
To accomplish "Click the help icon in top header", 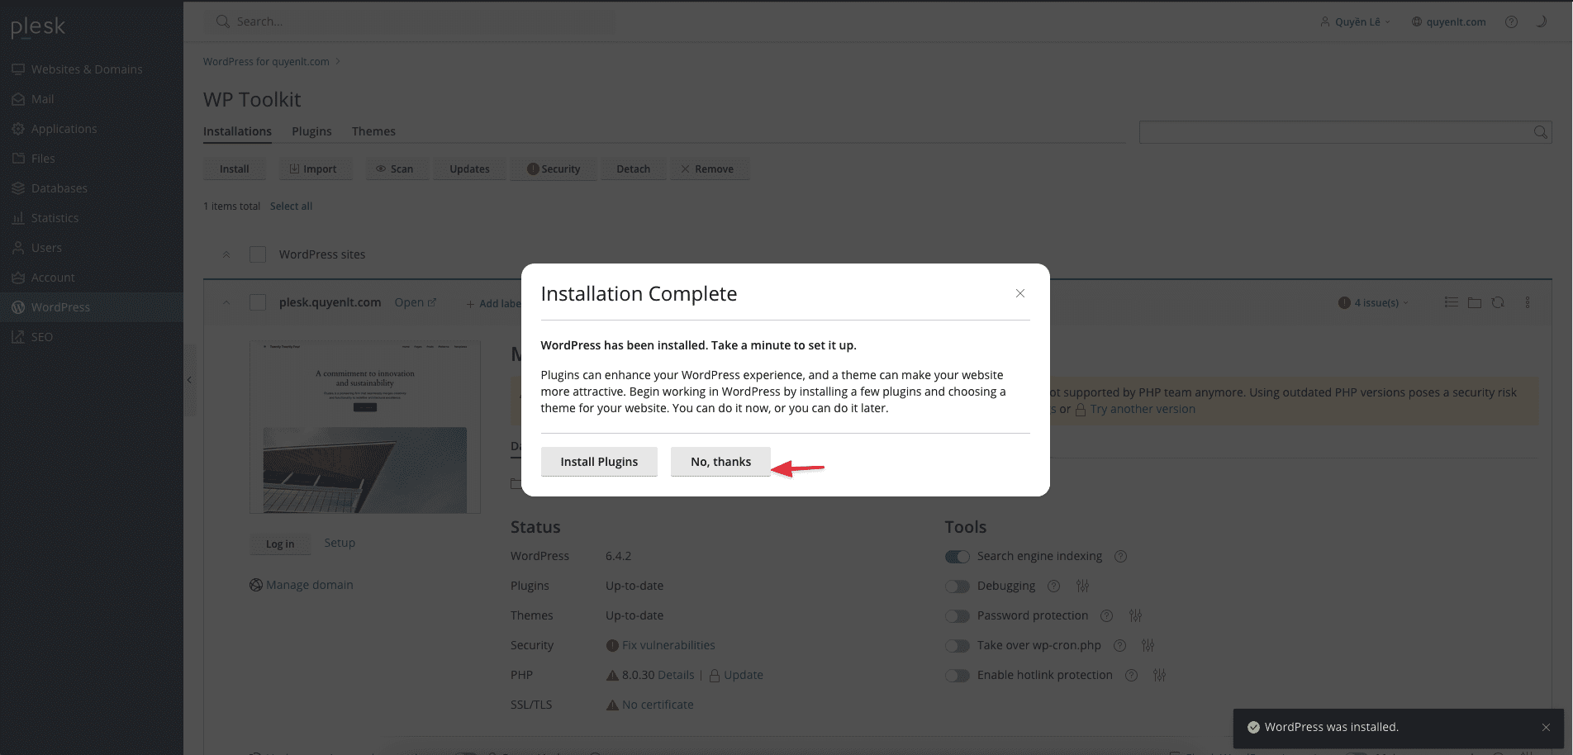I will click(1511, 22).
